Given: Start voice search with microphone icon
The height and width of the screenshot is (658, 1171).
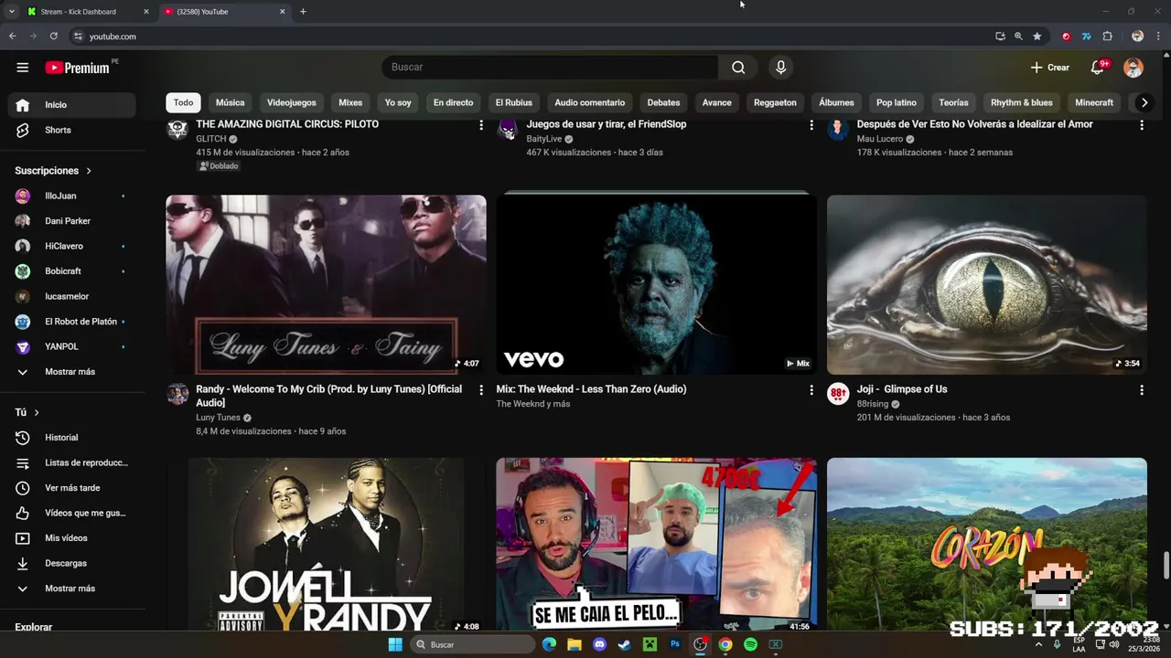Looking at the screenshot, I should point(780,67).
